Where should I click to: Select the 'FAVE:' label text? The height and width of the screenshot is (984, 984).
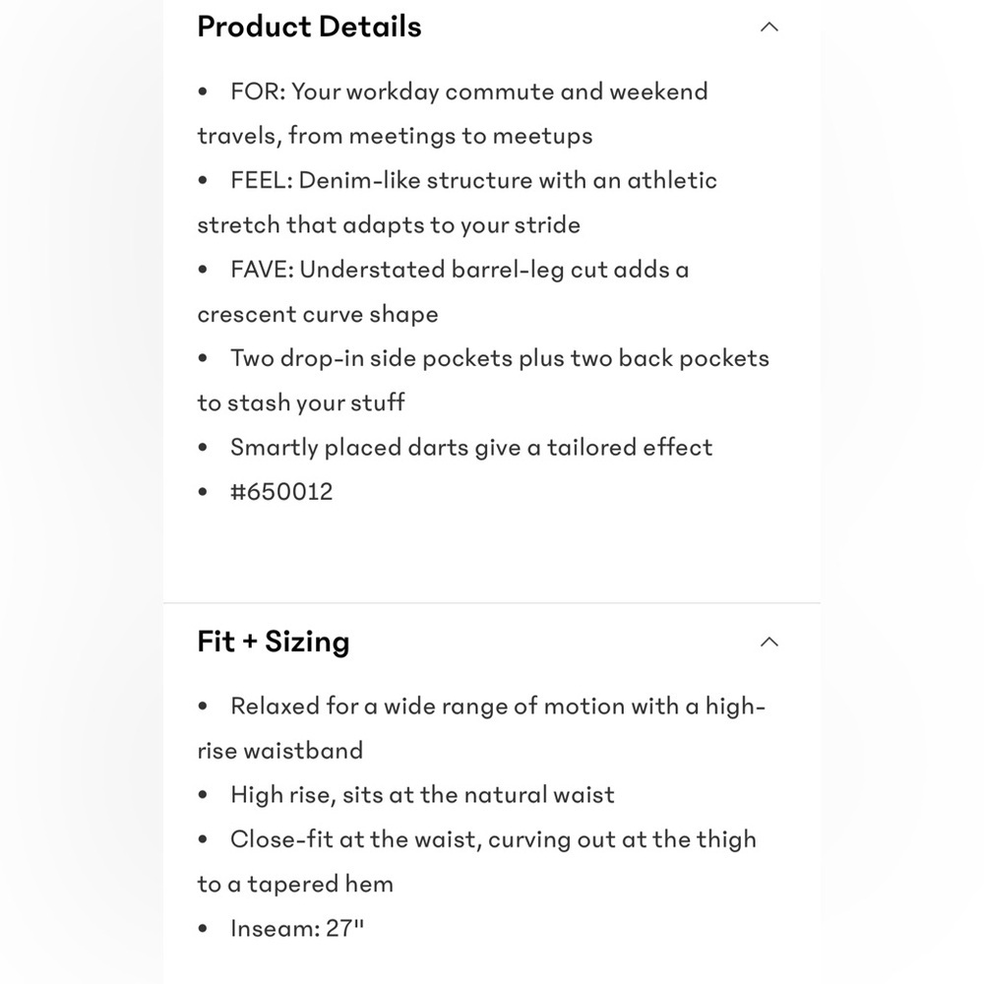263,270
